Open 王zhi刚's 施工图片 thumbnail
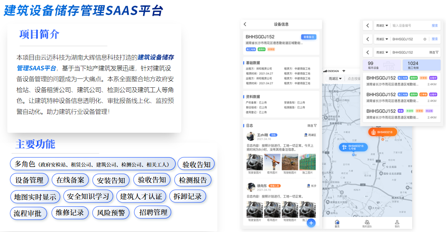The width and height of the screenshot is (446, 232). coord(307,162)
